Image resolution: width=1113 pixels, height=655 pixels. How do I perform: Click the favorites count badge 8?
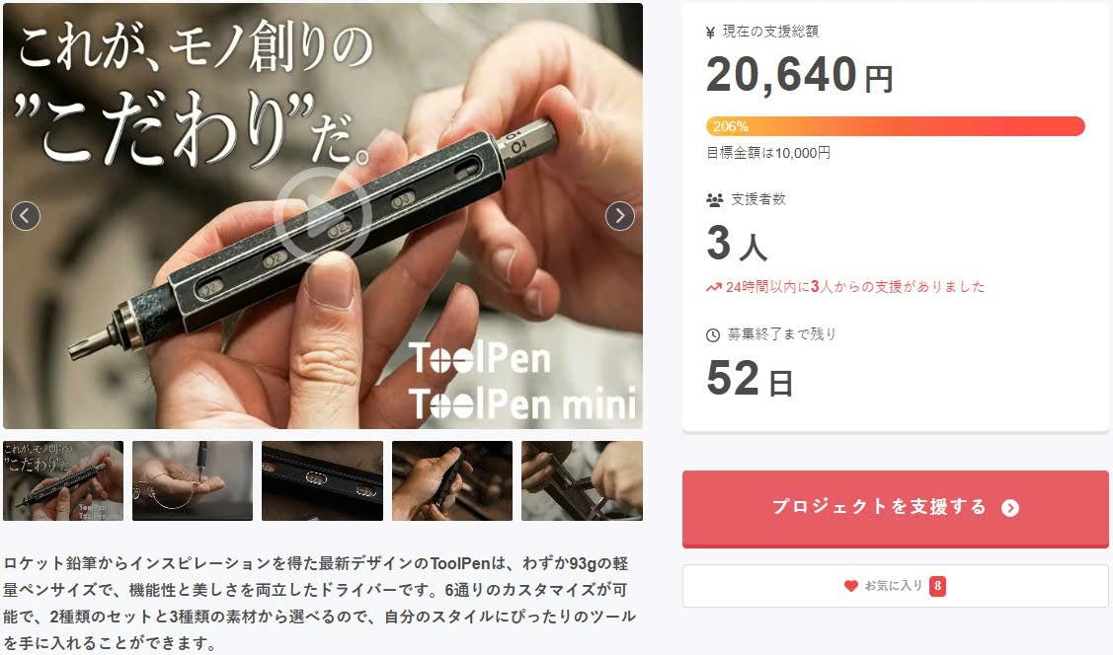click(x=937, y=586)
